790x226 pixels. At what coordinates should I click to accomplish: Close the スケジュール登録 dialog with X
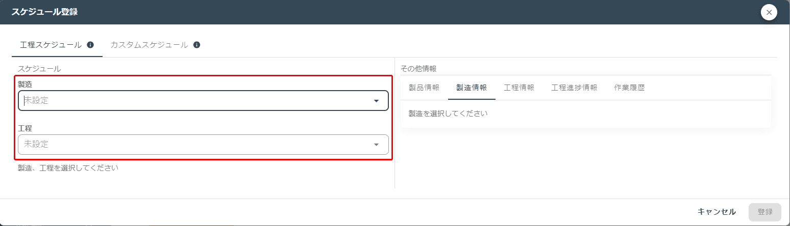(769, 12)
